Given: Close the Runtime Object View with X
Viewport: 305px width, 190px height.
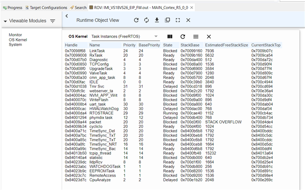Looking at the screenshot, I should tap(188, 20).
